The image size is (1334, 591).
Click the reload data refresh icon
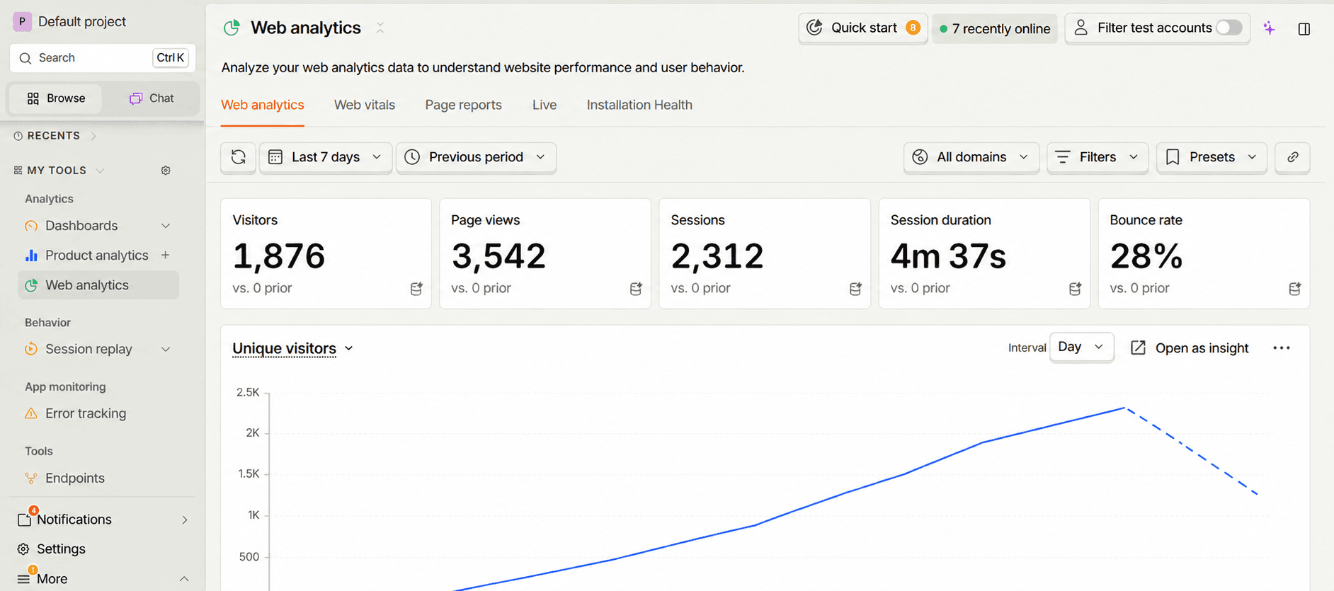tap(239, 157)
